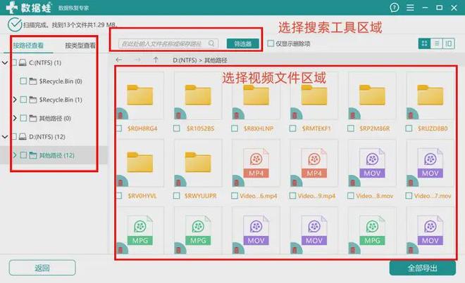
Task: Click D:(NTFS) in the breadcrumb path
Action: [x=185, y=60]
